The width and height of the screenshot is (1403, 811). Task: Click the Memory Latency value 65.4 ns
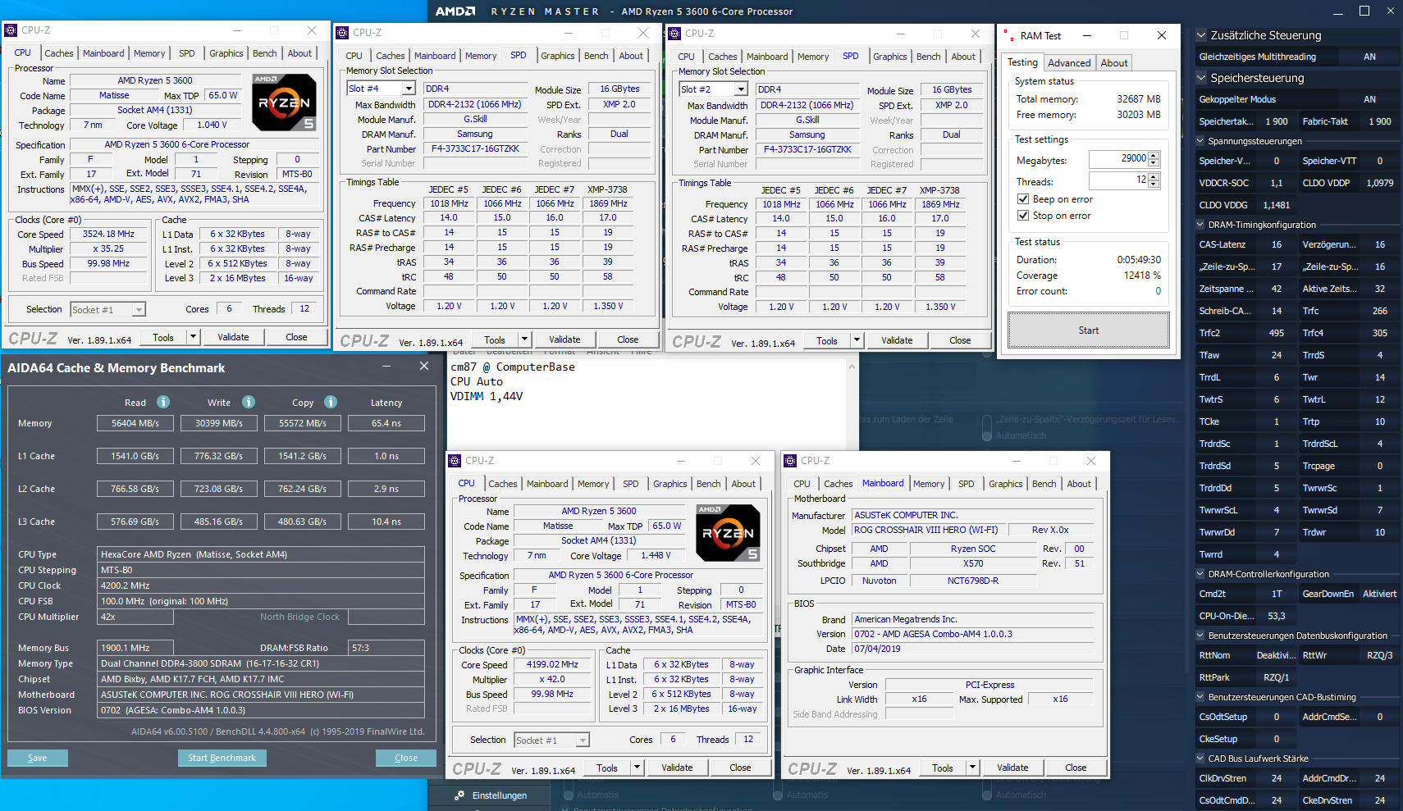click(386, 423)
